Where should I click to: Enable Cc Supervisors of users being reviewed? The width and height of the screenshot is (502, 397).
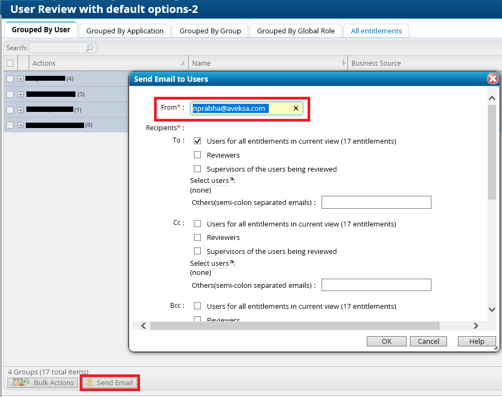198,251
